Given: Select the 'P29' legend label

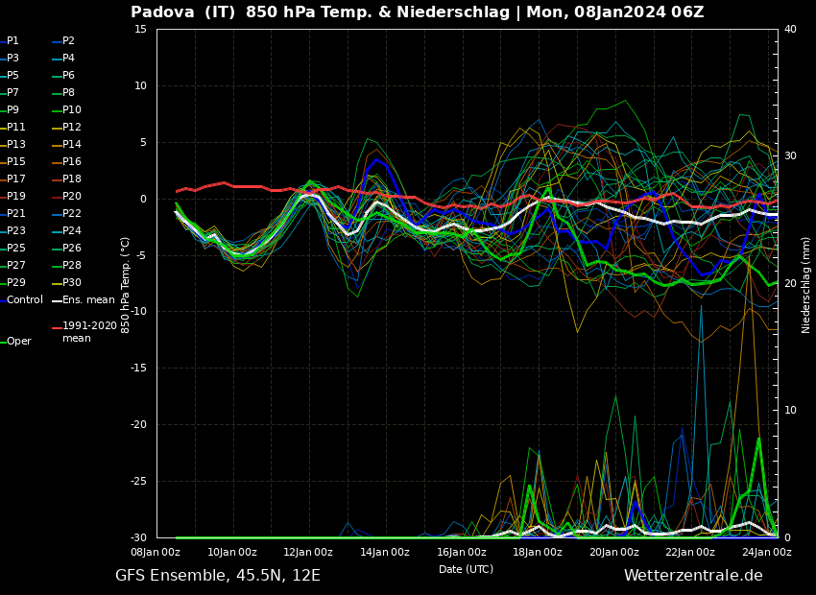Looking at the screenshot, I should point(16,282).
